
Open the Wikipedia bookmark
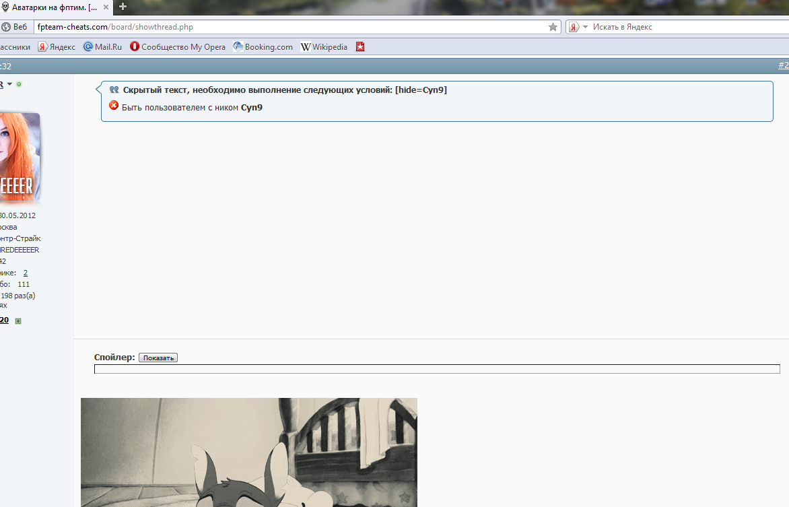point(324,47)
